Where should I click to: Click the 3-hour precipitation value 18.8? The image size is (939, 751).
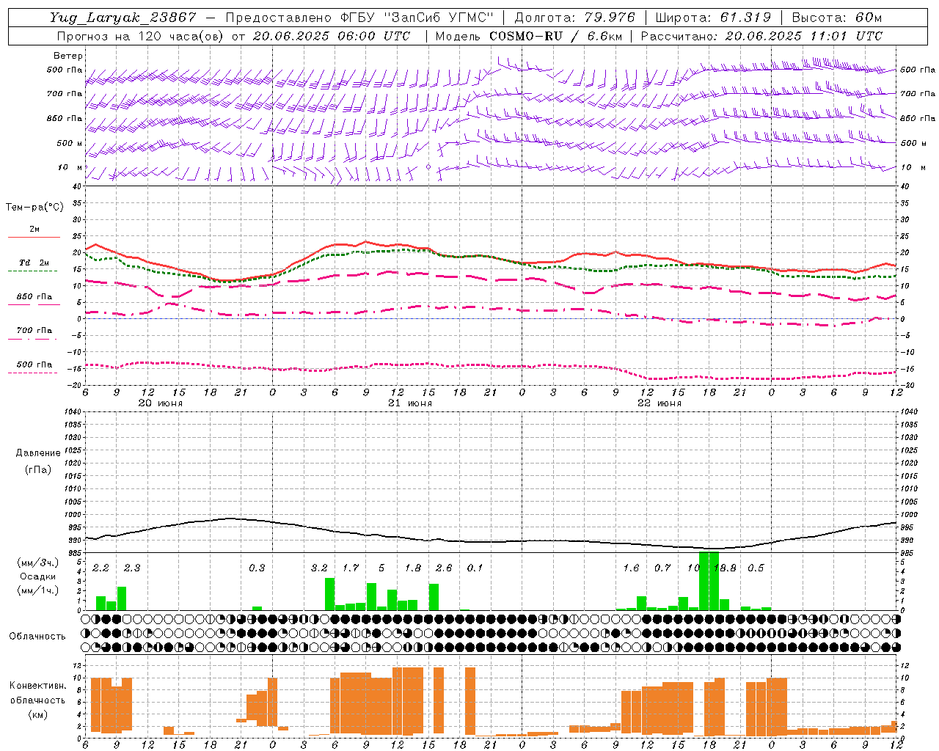725,568
